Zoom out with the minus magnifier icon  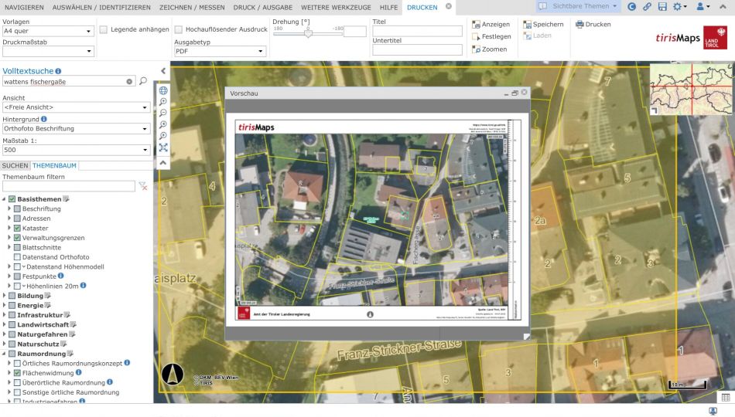click(163, 114)
